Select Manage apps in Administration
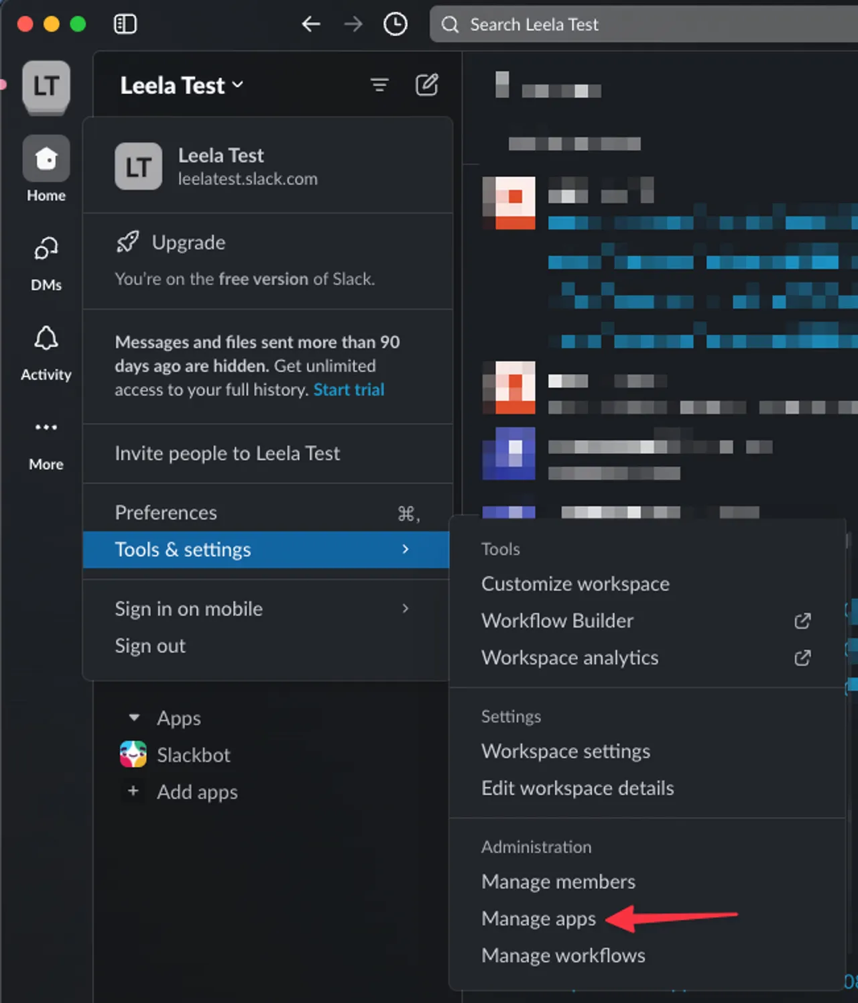 538,919
